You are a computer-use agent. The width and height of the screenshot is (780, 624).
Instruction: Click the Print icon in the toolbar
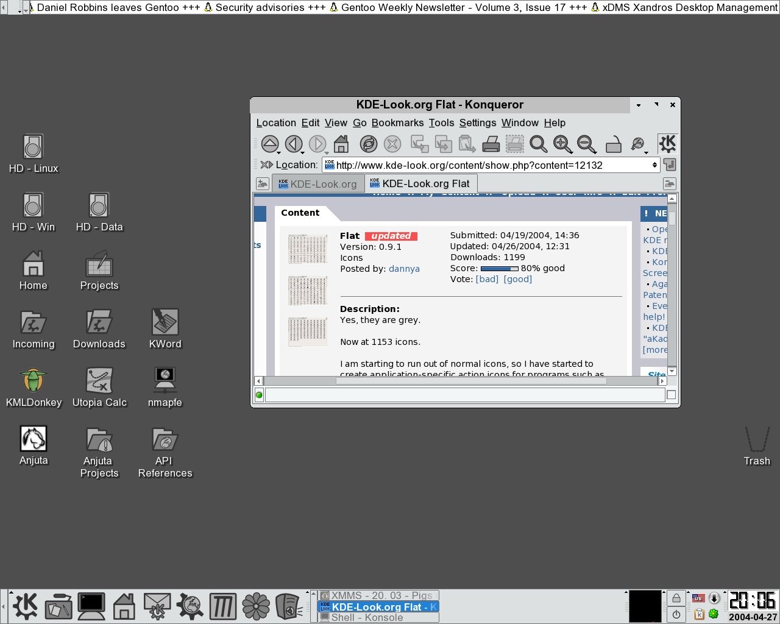pyautogui.click(x=491, y=144)
